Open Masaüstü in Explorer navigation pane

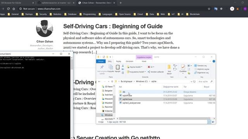[x=107, y=99]
